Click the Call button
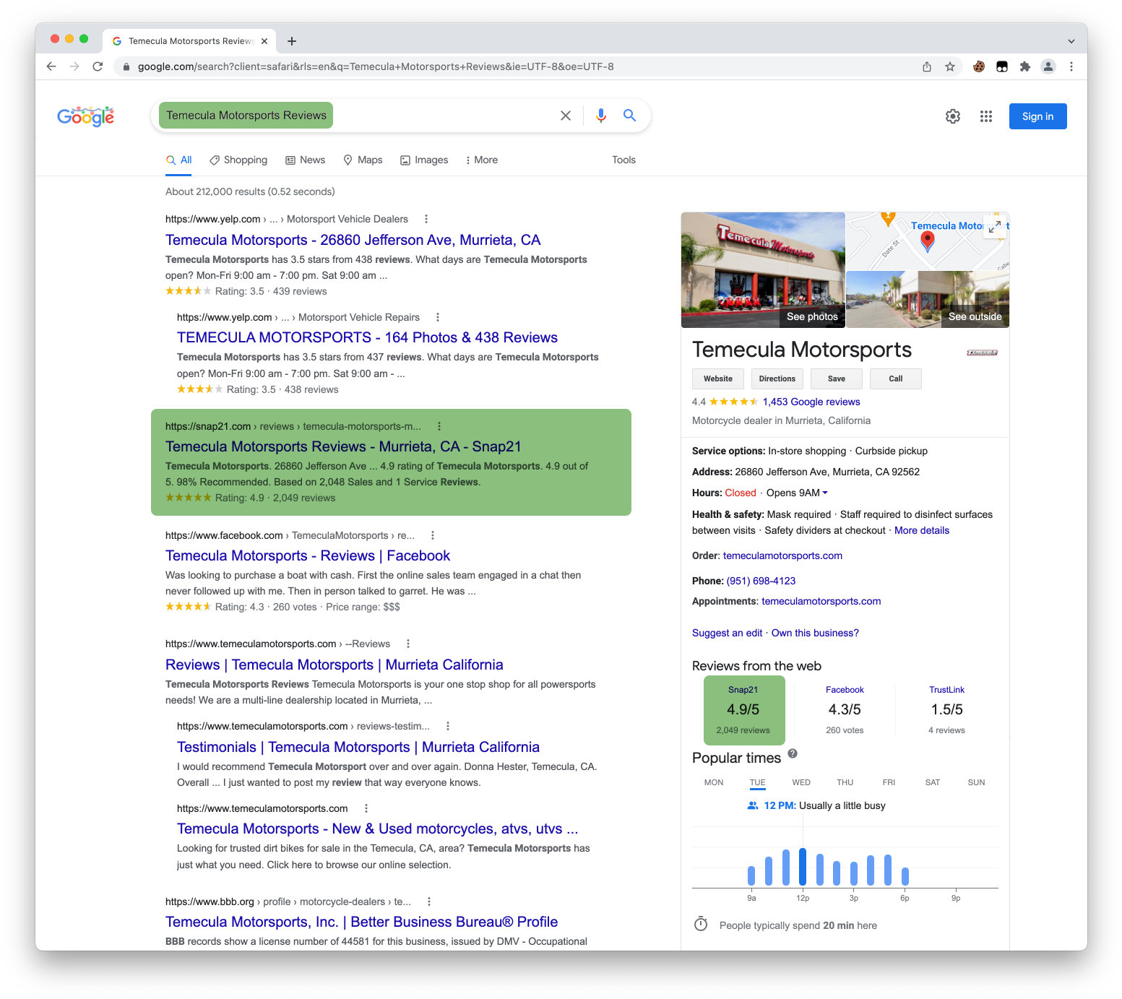This screenshot has height=999, width=1122. click(x=896, y=379)
